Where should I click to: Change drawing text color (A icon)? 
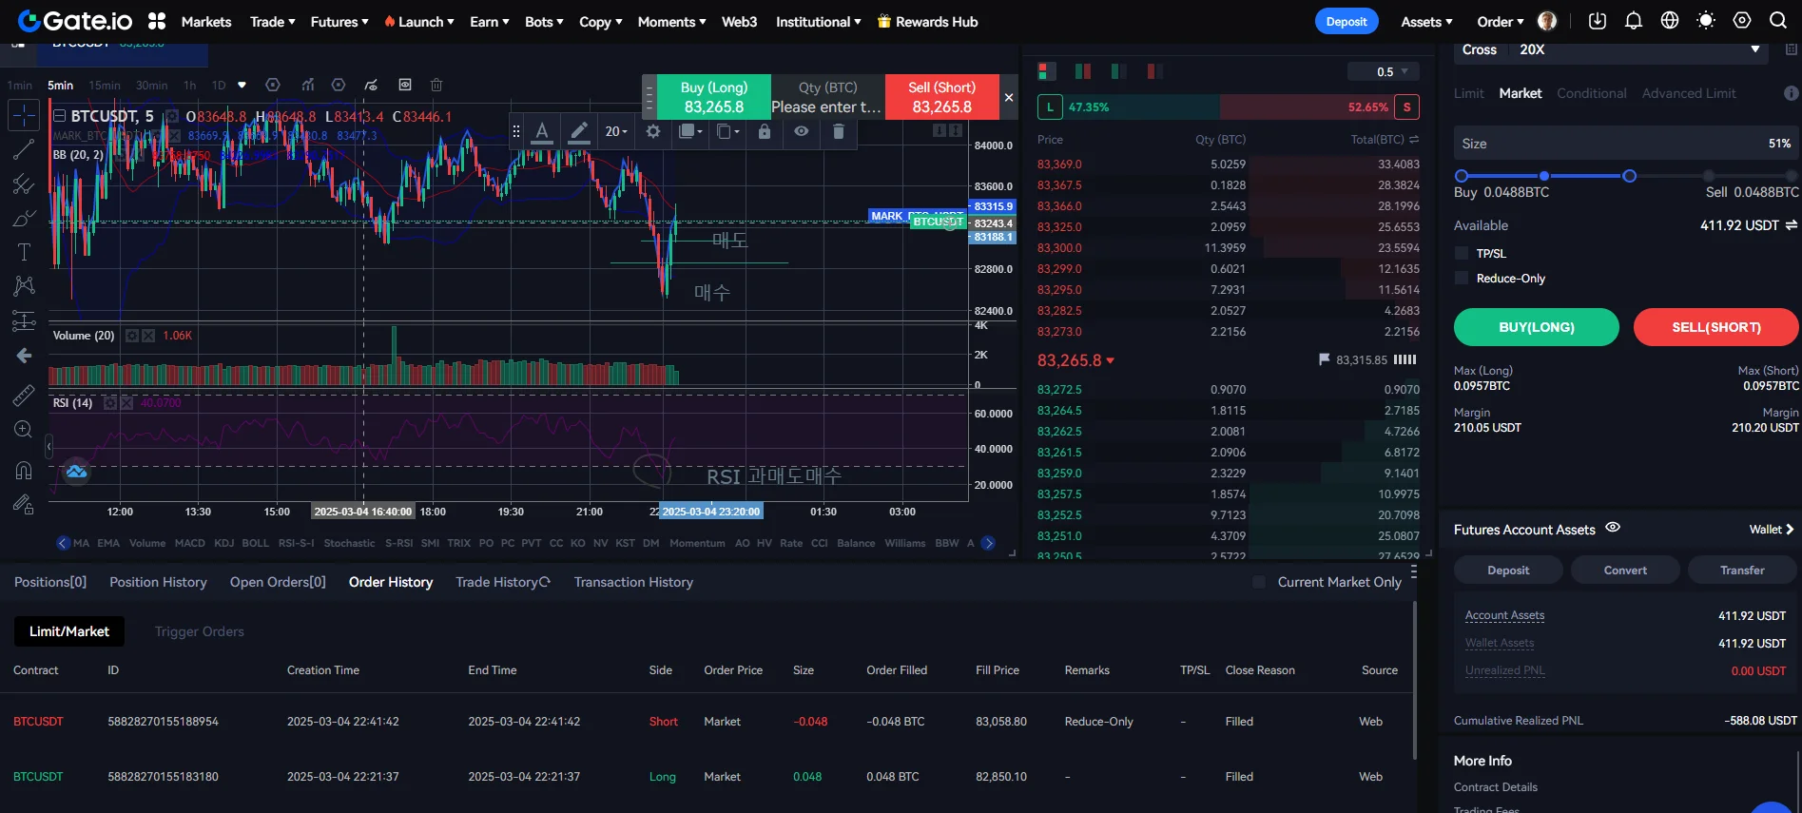click(542, 131)
